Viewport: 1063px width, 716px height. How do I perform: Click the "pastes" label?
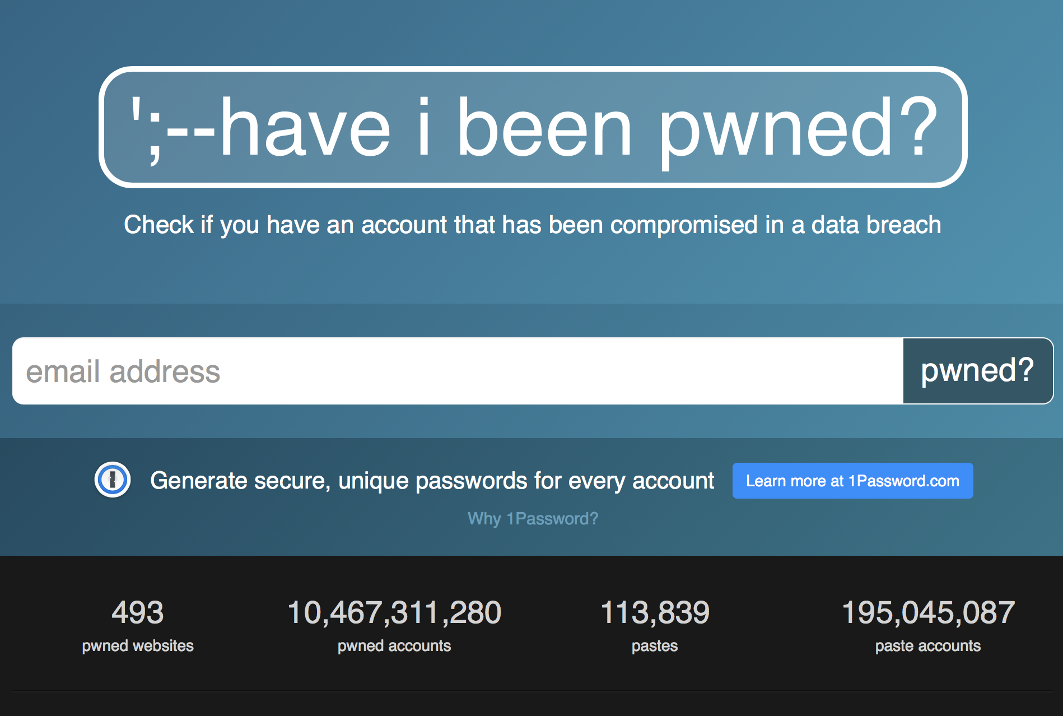tap(655, 646)
